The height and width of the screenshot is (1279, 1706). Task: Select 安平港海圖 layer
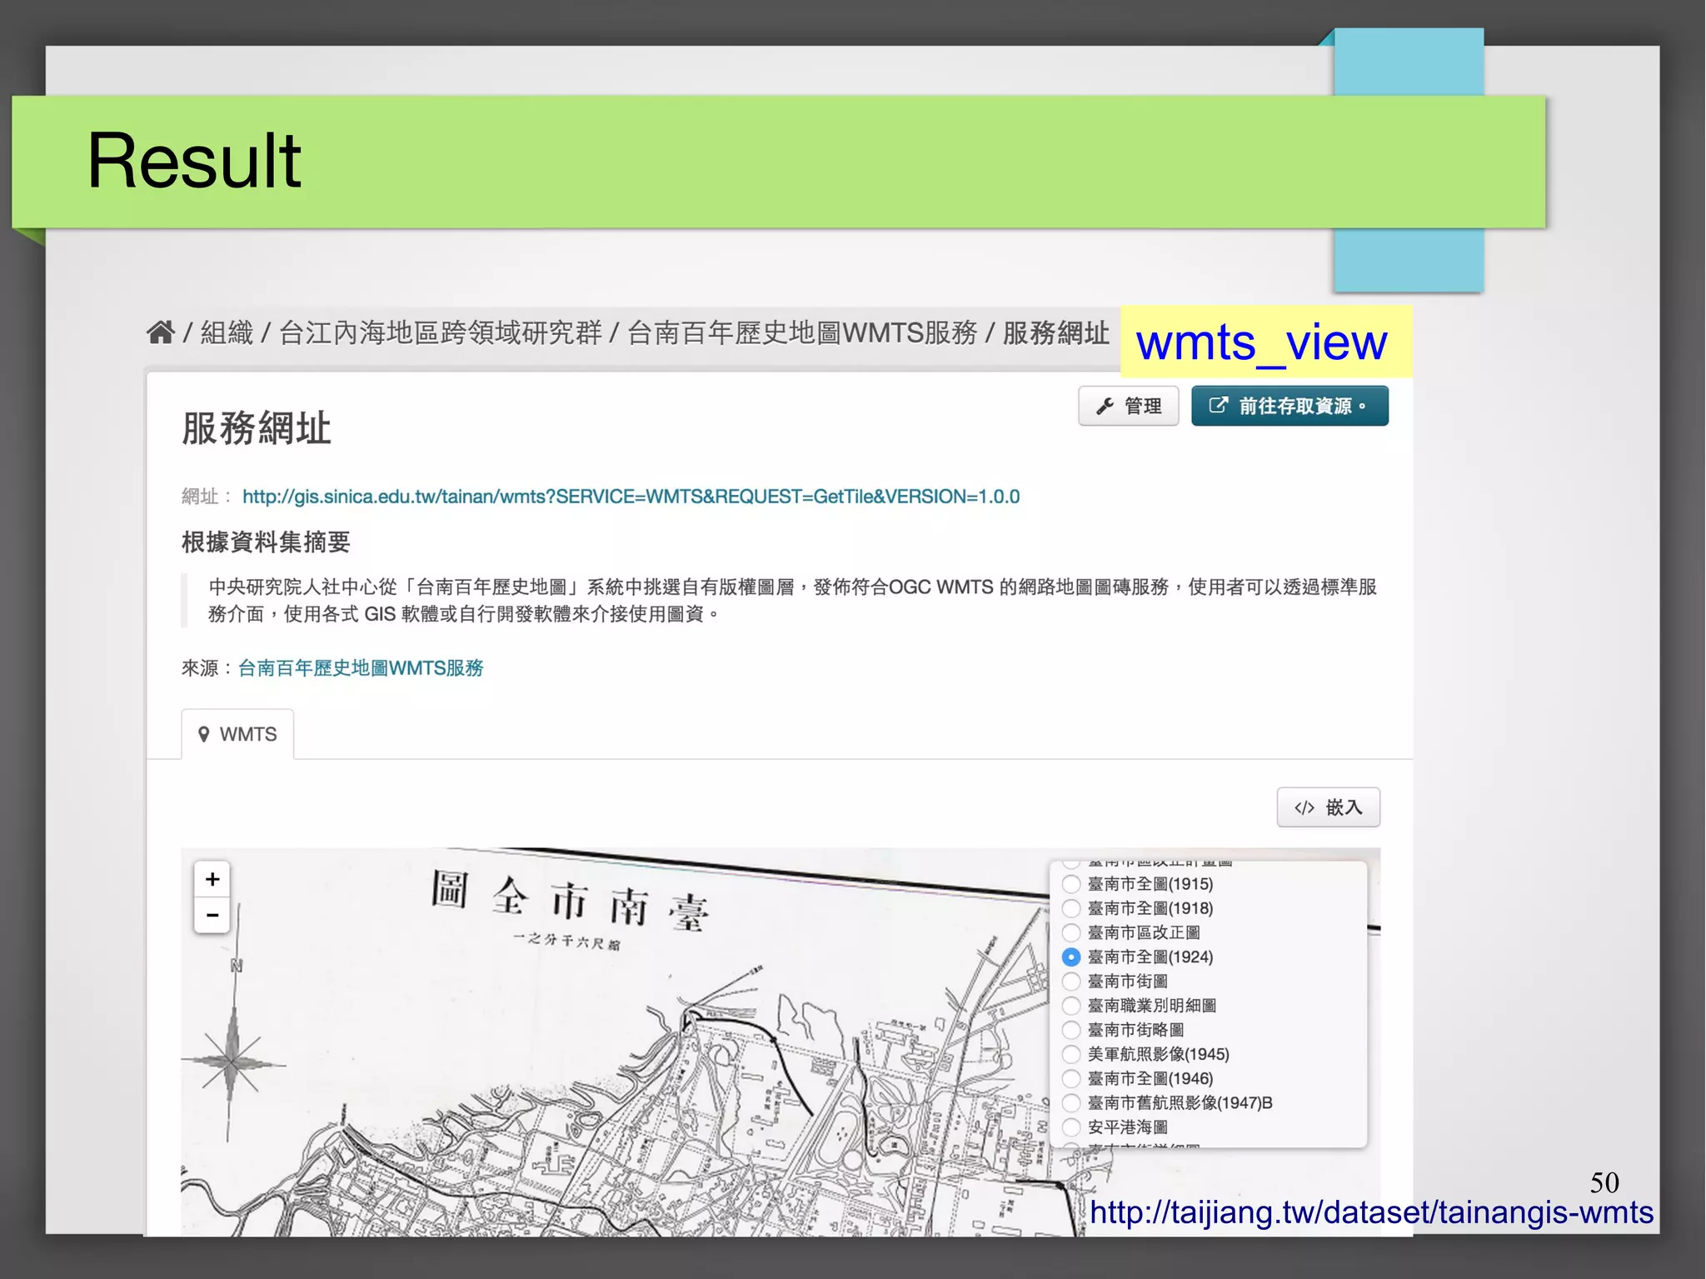point(1071,1127)
